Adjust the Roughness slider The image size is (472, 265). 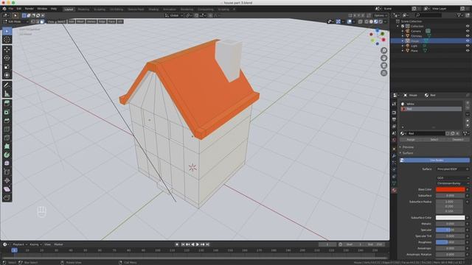pos(450,242)
